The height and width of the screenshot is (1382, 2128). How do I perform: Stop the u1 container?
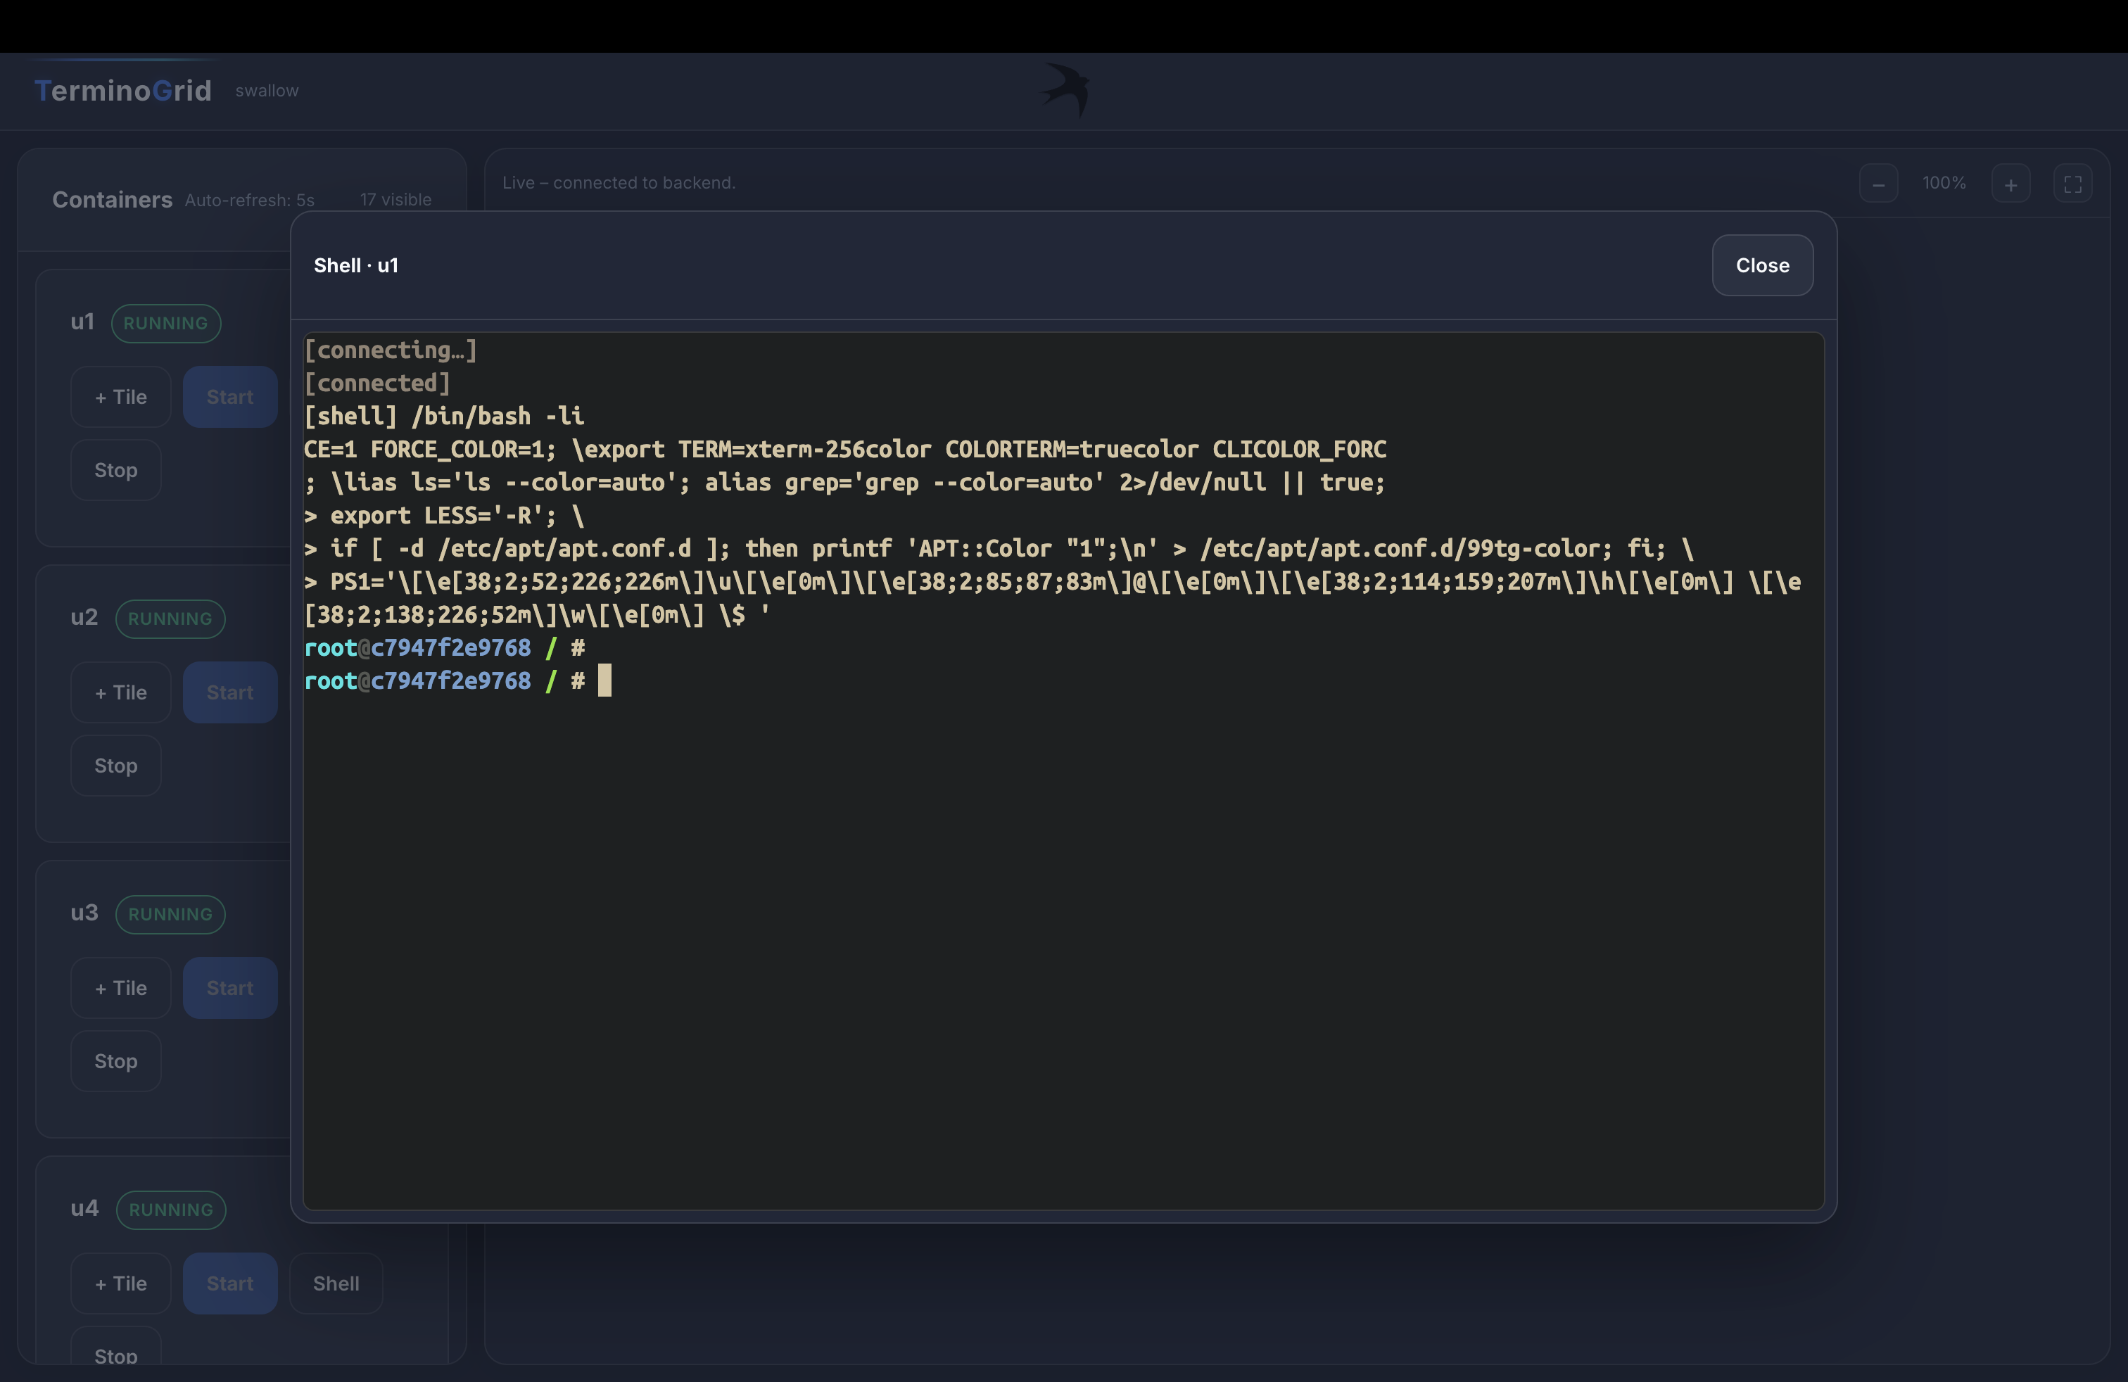(116, 470)
